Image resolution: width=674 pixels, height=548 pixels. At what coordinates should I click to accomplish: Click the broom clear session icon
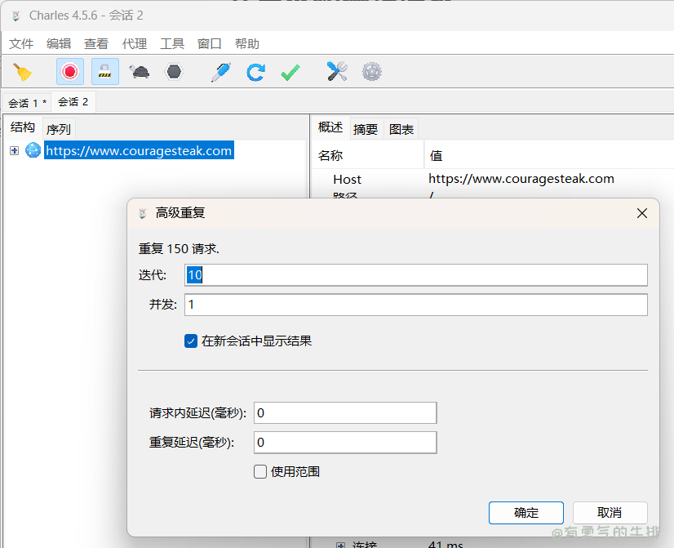click(x=22, y=72)
